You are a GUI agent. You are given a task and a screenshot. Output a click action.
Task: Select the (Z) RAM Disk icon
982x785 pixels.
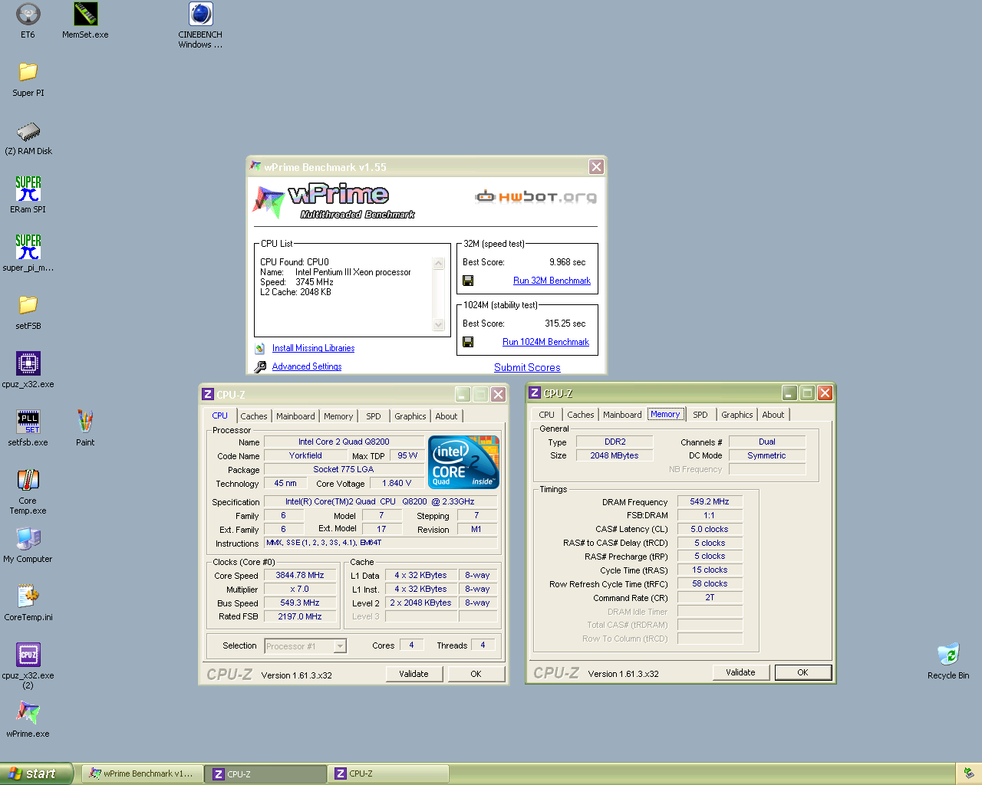pyautogui.click(x=28, y=137)
